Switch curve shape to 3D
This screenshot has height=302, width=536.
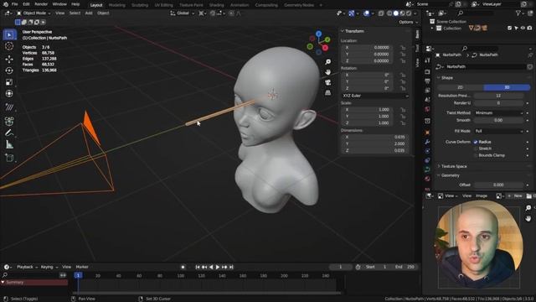pos(507,87)
